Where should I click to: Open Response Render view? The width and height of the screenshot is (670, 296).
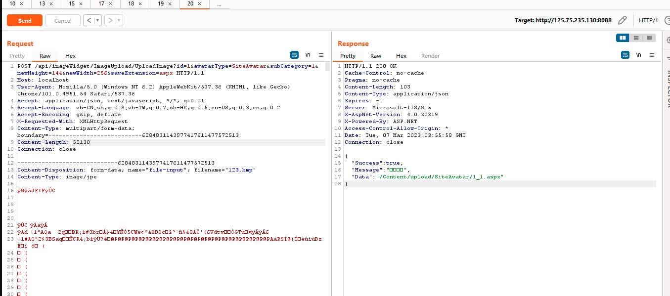430,56
